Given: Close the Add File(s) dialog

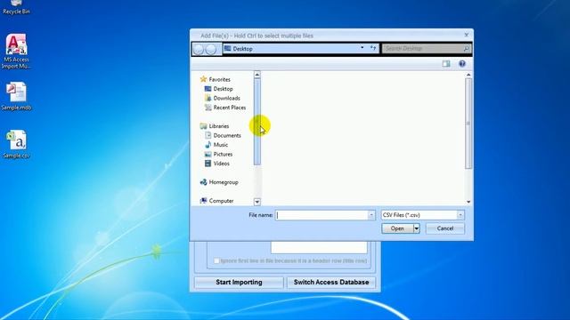Looking at the screenshot, I should point(467,35).
